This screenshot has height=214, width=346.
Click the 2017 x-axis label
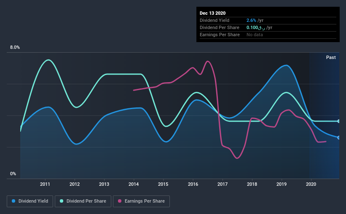[x=223, y=184]
